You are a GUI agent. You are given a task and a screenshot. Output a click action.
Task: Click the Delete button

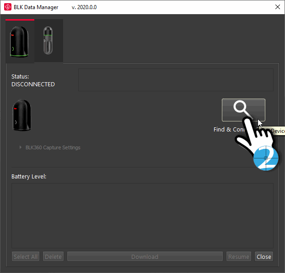tap(53, 257)
